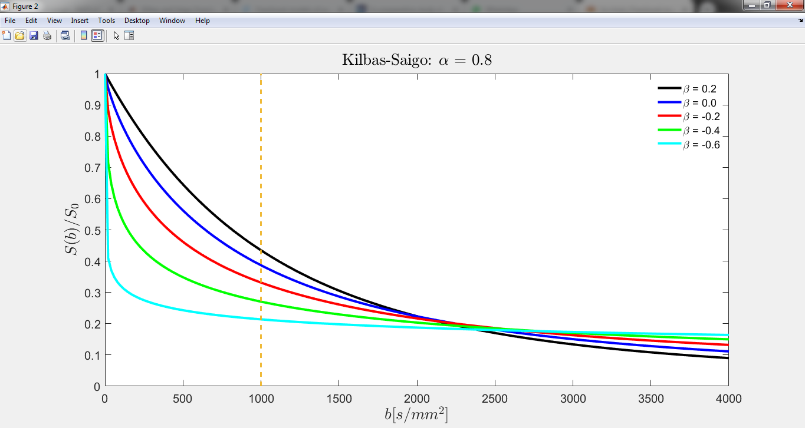Open the Desktop menu

click(137, 21)
